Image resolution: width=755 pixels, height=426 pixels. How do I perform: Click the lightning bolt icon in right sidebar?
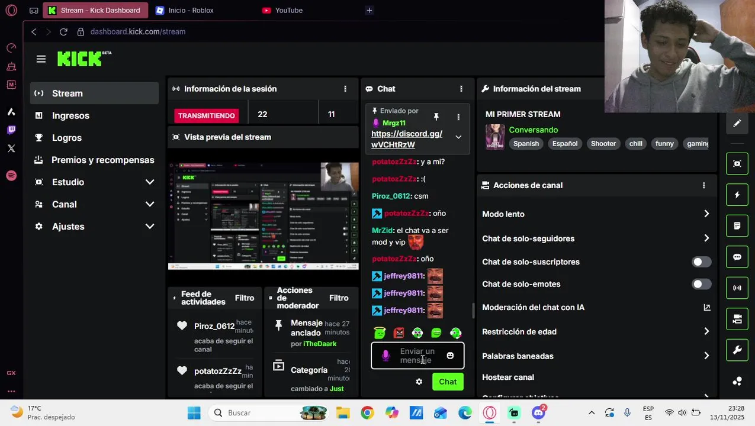point(737,195)
